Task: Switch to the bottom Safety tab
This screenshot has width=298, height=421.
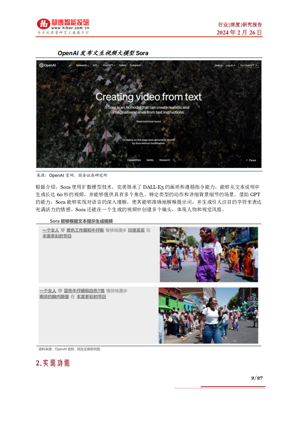Action: pos(150,160)
